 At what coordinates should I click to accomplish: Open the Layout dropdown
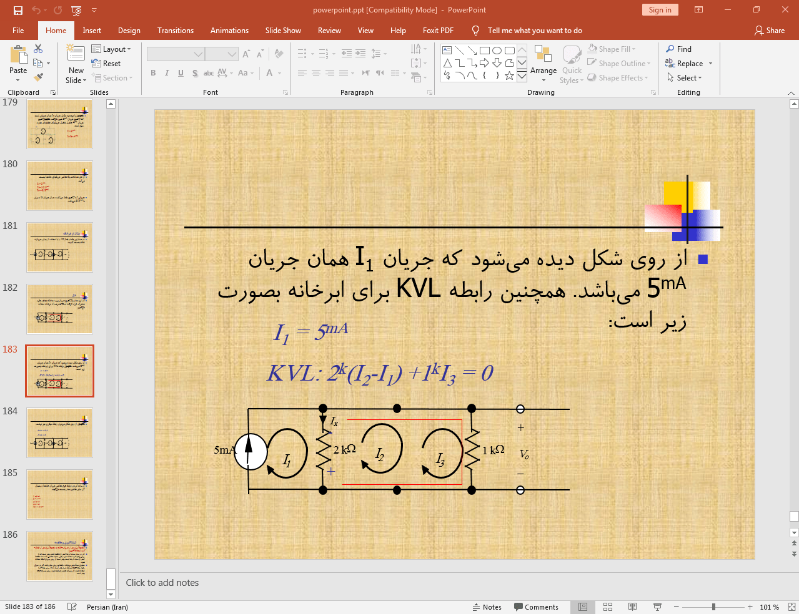[111, 49]
